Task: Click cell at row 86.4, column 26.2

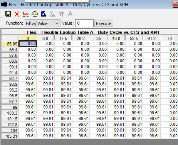Action: [x=81, y=49]
